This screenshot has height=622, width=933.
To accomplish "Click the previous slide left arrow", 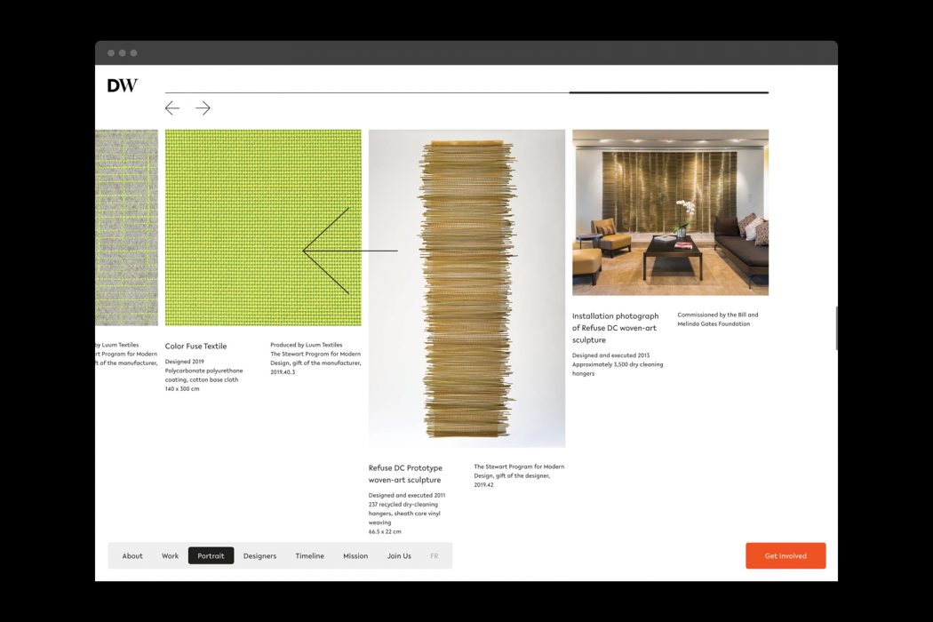I will click(172, 108).
